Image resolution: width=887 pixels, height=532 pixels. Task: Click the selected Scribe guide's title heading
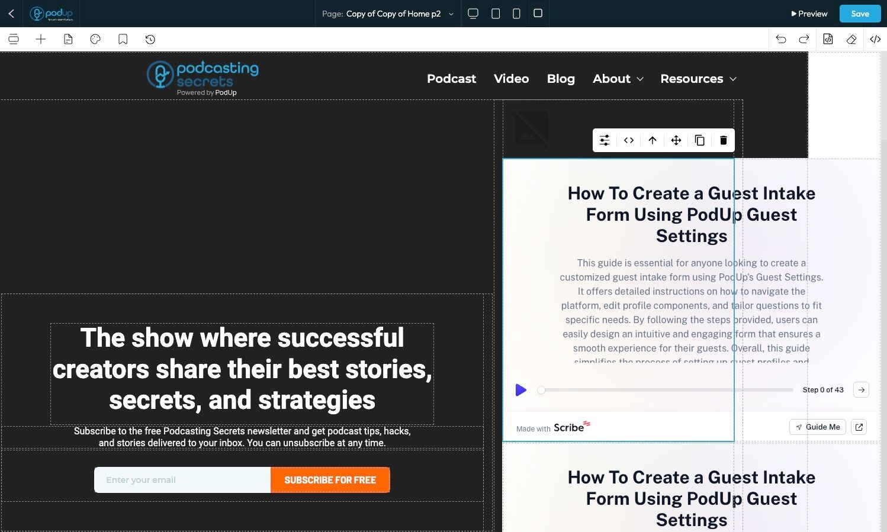pos(692,215)
